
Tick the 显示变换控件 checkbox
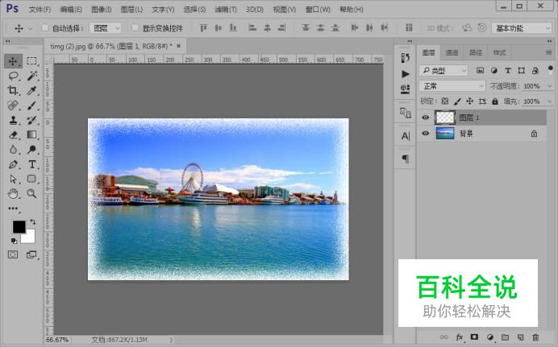coord(135,28)
